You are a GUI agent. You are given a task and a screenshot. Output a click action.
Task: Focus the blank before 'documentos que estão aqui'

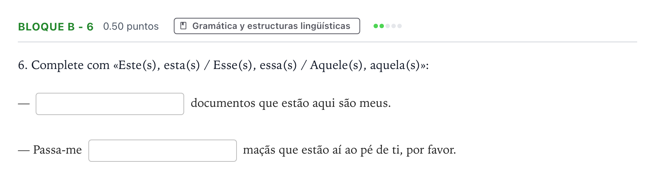click(x=110, y=104)
